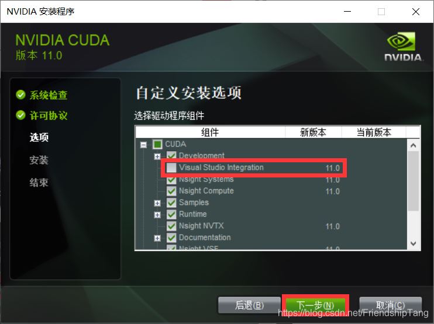The image size is (434, 324).
Task: Toggle the top-level CUDA green checkbox
Action: [157, 144]
